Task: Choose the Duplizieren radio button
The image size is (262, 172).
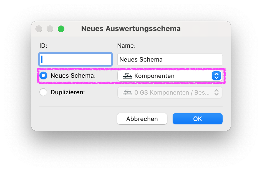Action: [x=43, y=92]
